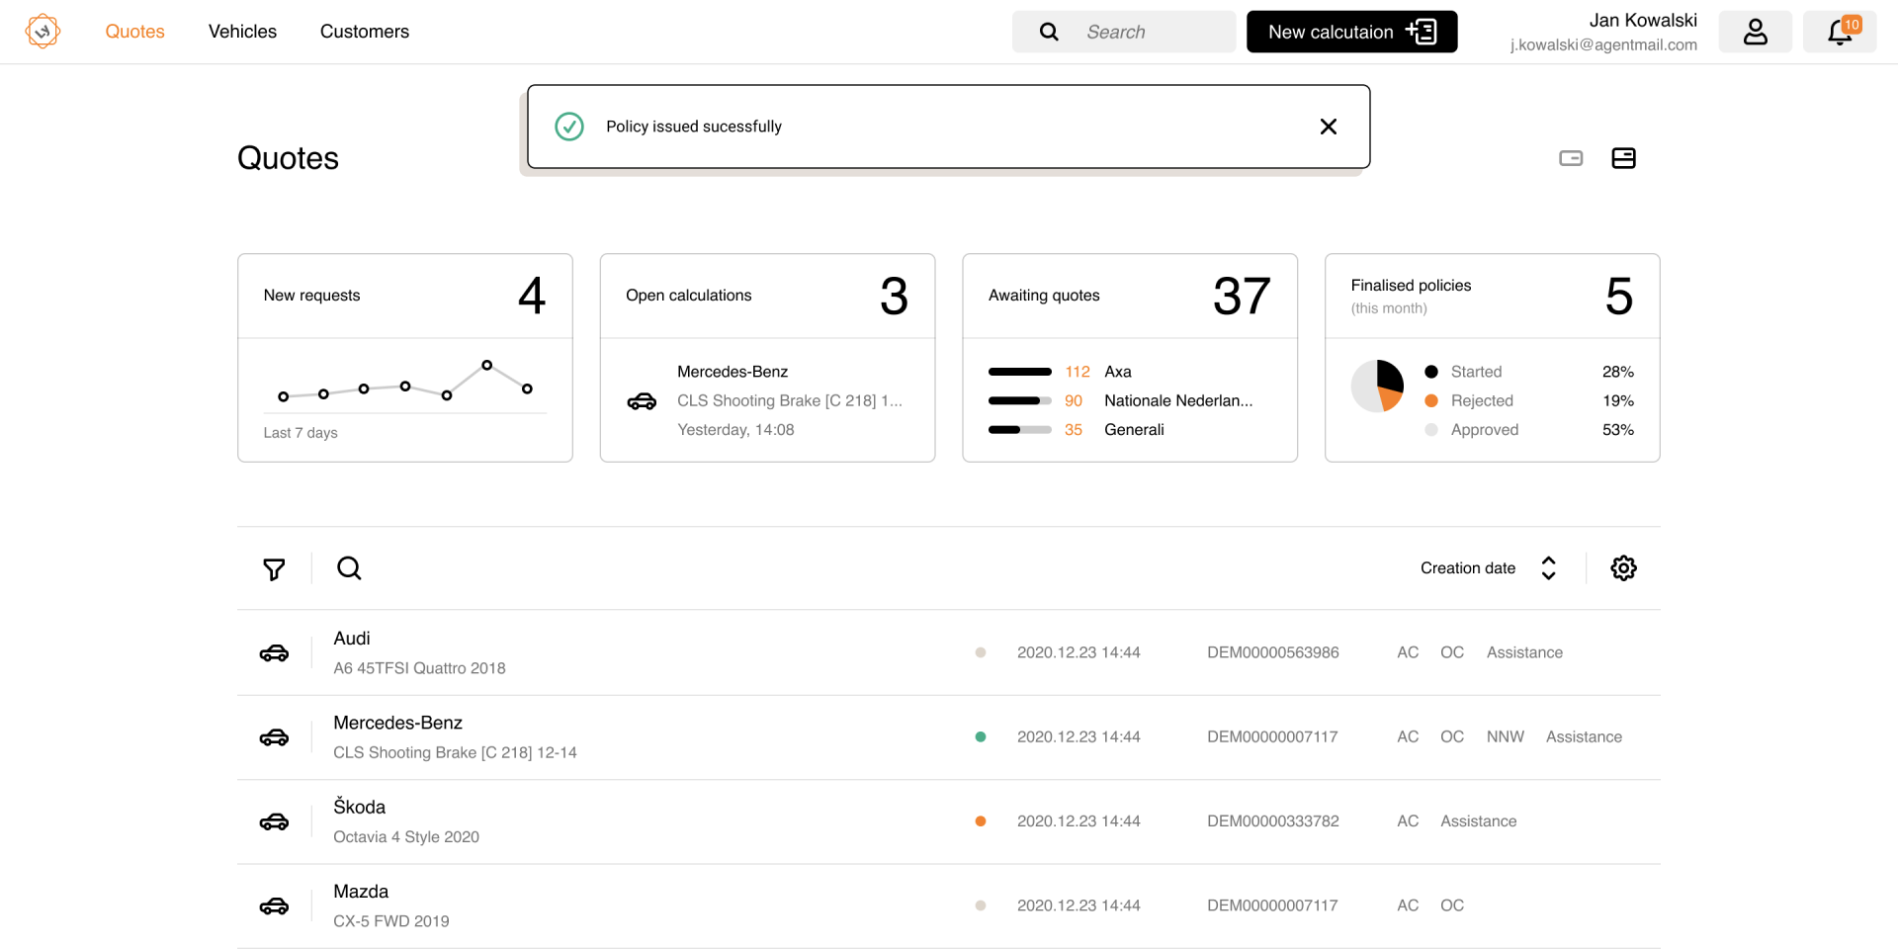The height and width of the screenshot is (949, 1898).
Task: Click NNW tag in Mercedes-Benz row
Action: 1506,736
